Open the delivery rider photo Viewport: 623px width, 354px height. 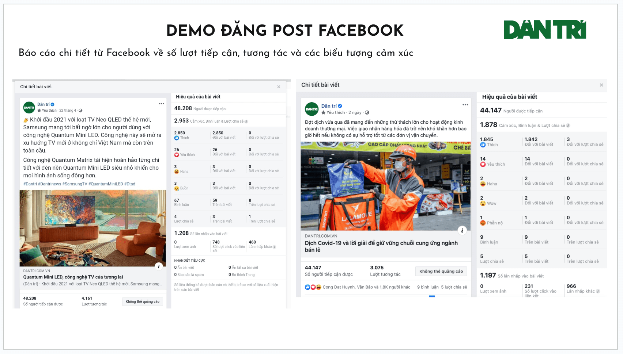[385, 186]
